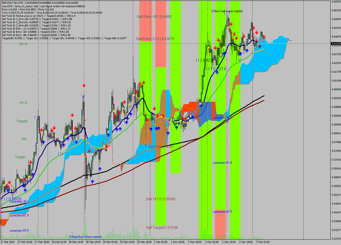Click the 'Sell %10 @ Entry -23: 0.63679' line

click(36, 28)
